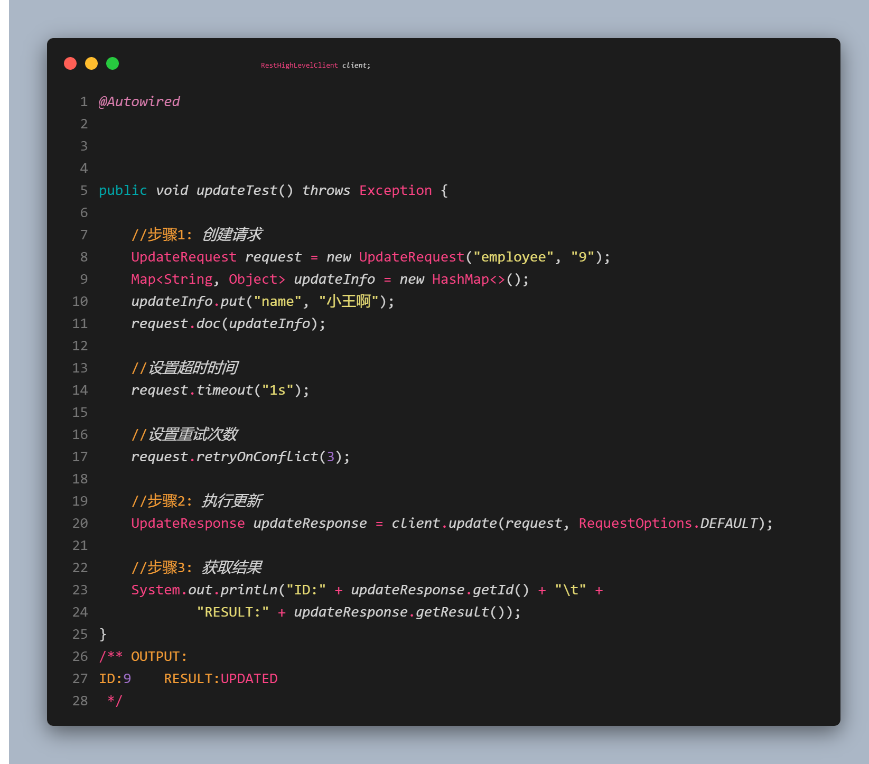The width and height of the screenshot is (869, 764).
Task: Click the closing brace on line 25
Action: (103, 634)
